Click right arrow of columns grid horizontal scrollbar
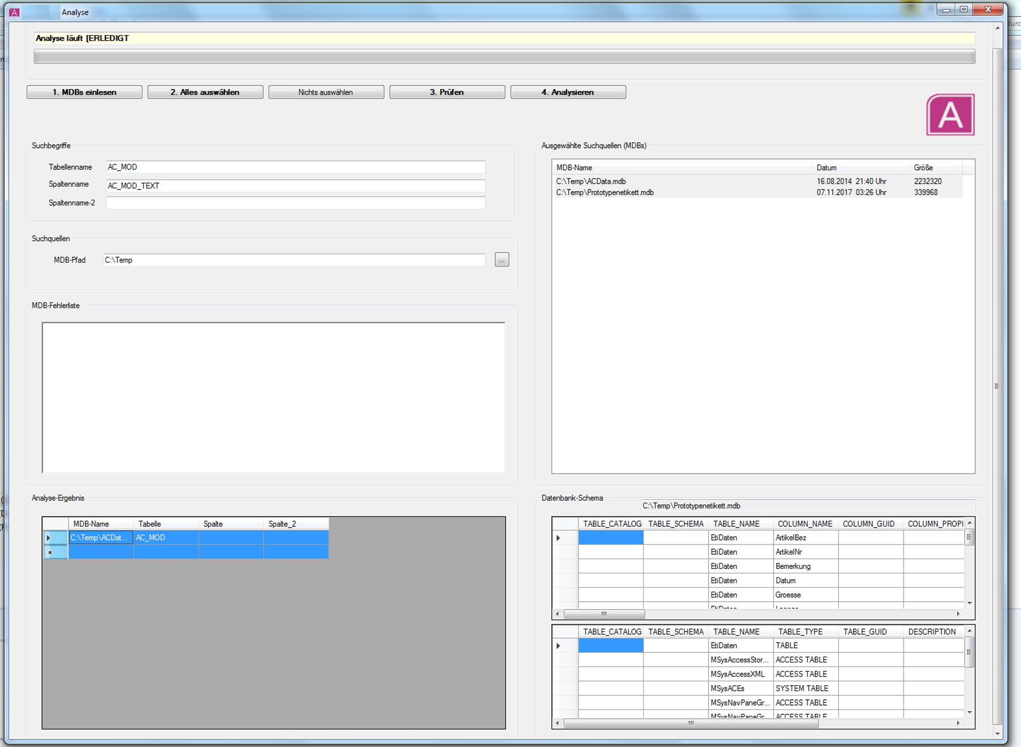 (x=958, y=614)
